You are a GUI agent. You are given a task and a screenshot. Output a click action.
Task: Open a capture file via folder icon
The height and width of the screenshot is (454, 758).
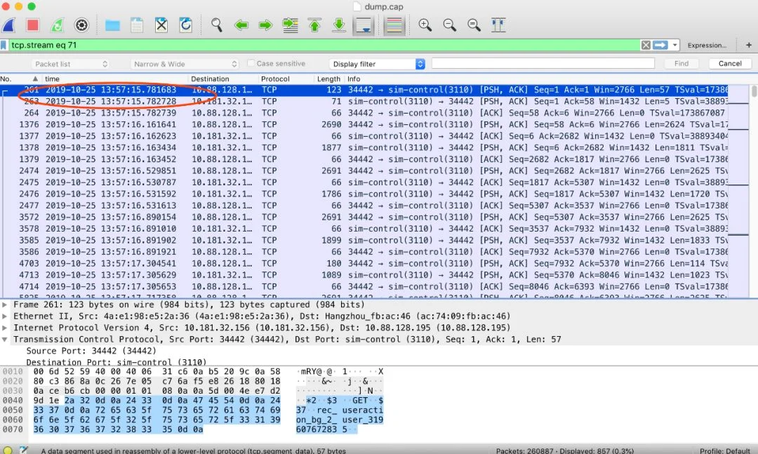(x=112, y=25)
